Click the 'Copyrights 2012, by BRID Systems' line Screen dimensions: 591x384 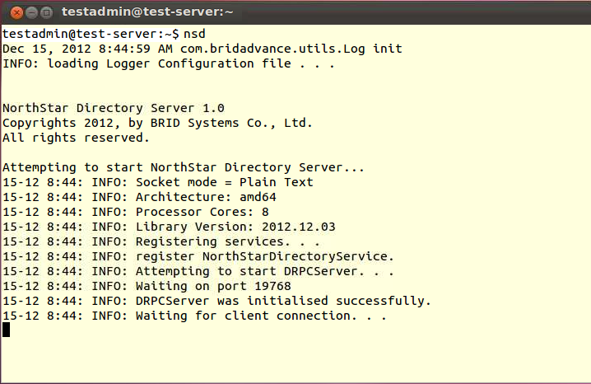click(157, 123)
